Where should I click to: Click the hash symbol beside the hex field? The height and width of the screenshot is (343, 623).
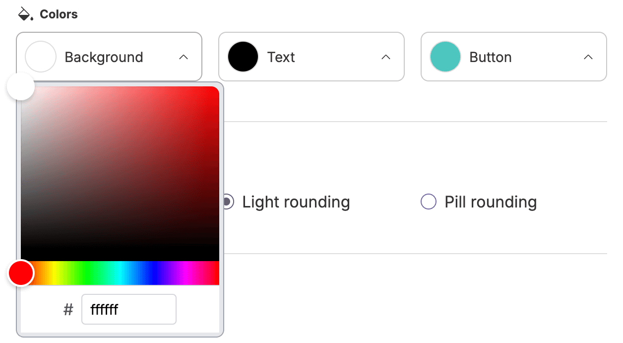coord(68,309)
